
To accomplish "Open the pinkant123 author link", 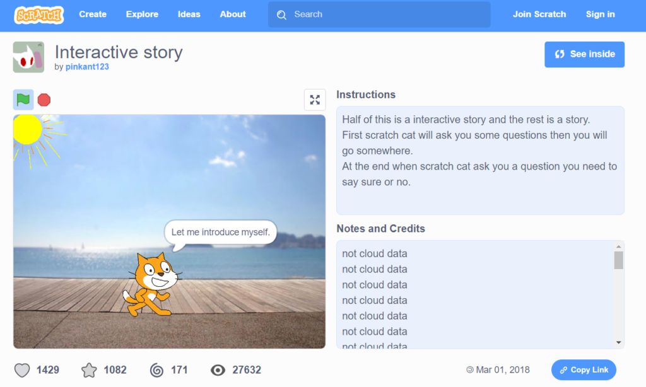I will coord(87,67).
